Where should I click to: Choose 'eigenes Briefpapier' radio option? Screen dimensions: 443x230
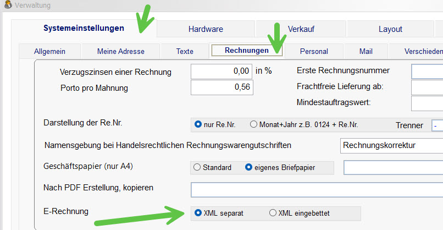[x=280, y=167]
